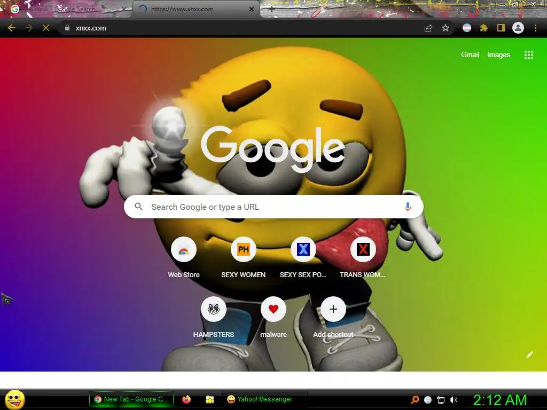Open the Images link

tap(498, 55)
